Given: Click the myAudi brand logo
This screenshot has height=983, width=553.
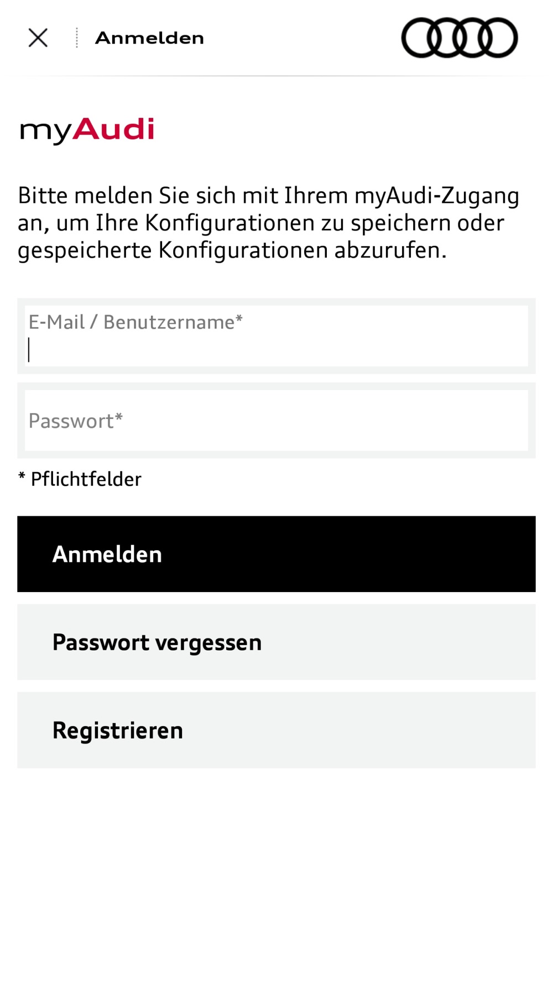Looking at the screenshot, I should click(x=87, y=130).
